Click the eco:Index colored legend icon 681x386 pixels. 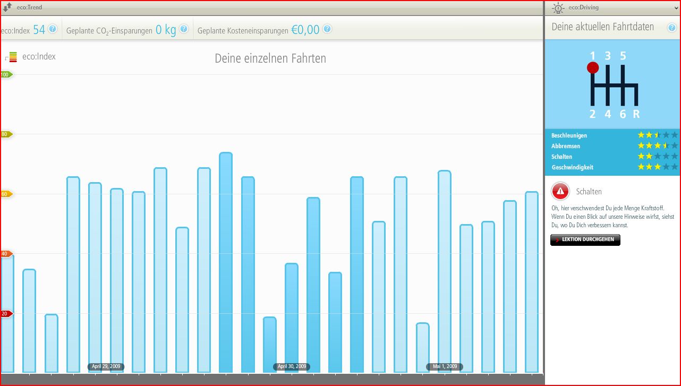(x=12, y=57)
